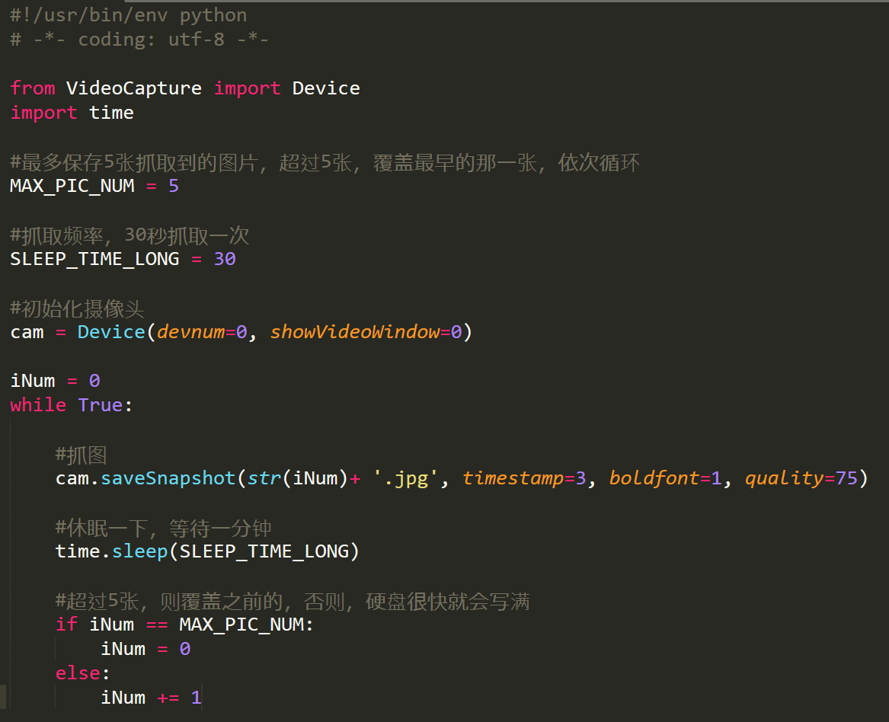Click the '.jpg' string literal
Viewport: 889px width, 722px height.
pos(405,478)
